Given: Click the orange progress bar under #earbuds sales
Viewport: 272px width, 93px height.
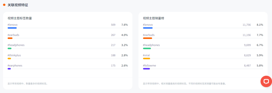Looking at the screenshot, I should pyautogui.click(x=147, y=38).
